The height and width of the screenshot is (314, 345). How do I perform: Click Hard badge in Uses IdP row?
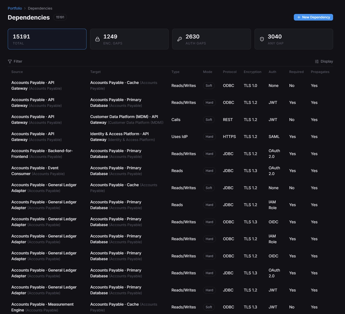coord(209,137)
